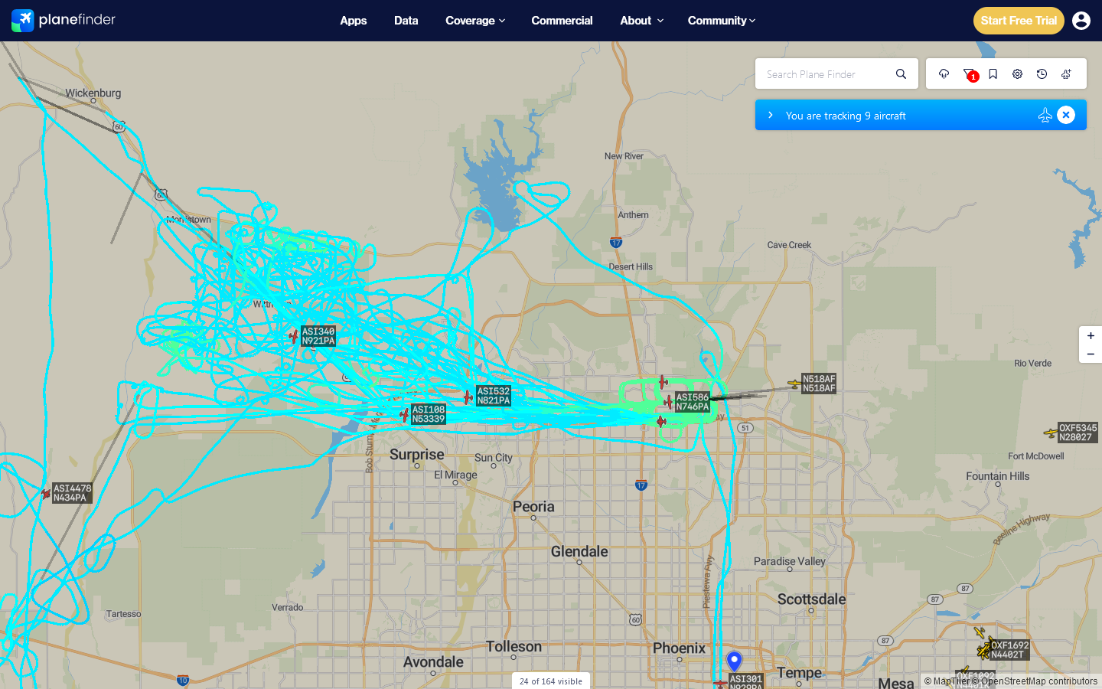Open the user account icon
The image size is (1102, 689).
(1081, 21)
